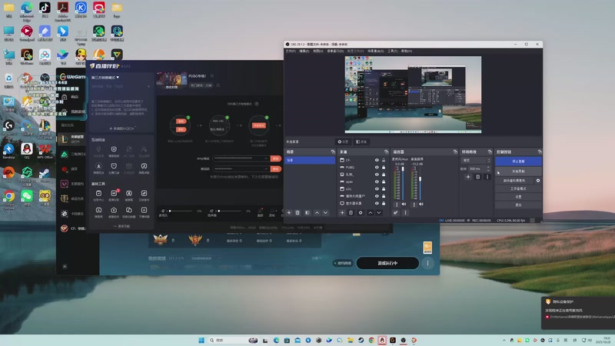Mute the microphone channel speaker icon
This screenshot has height=346, width=615.
pos(404,205)
